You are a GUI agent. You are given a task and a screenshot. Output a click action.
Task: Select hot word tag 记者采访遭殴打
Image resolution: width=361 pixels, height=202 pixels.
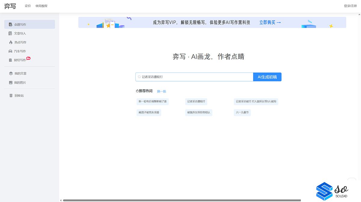[196, 102]
